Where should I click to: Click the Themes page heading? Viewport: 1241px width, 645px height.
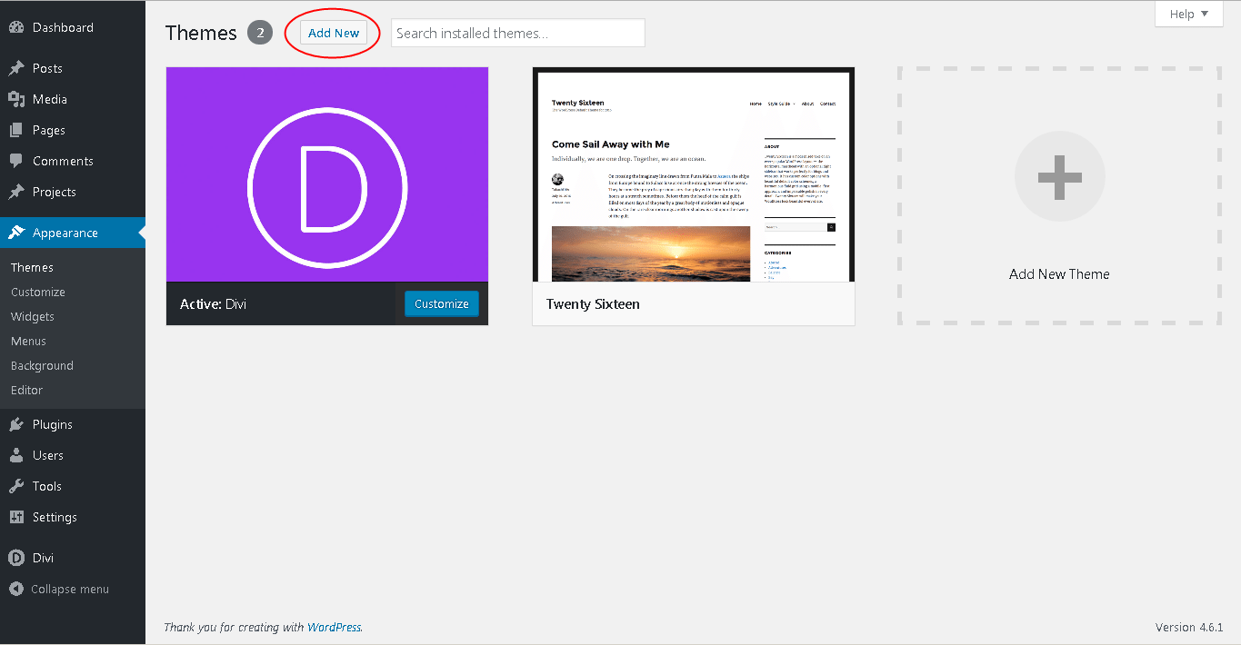click(201, 33)
